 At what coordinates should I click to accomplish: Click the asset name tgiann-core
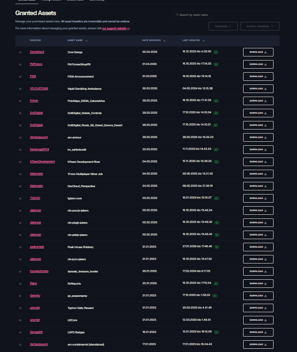pos(75,199)
